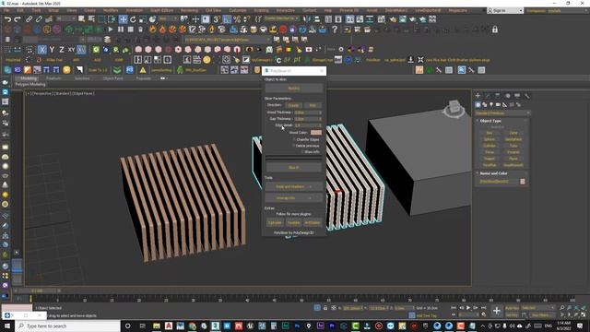The width and height of the screenshot is (590, 332).
Task: Open the Standard Primitives dropdown
Action: pyautogui.click(x=502, y=113)
